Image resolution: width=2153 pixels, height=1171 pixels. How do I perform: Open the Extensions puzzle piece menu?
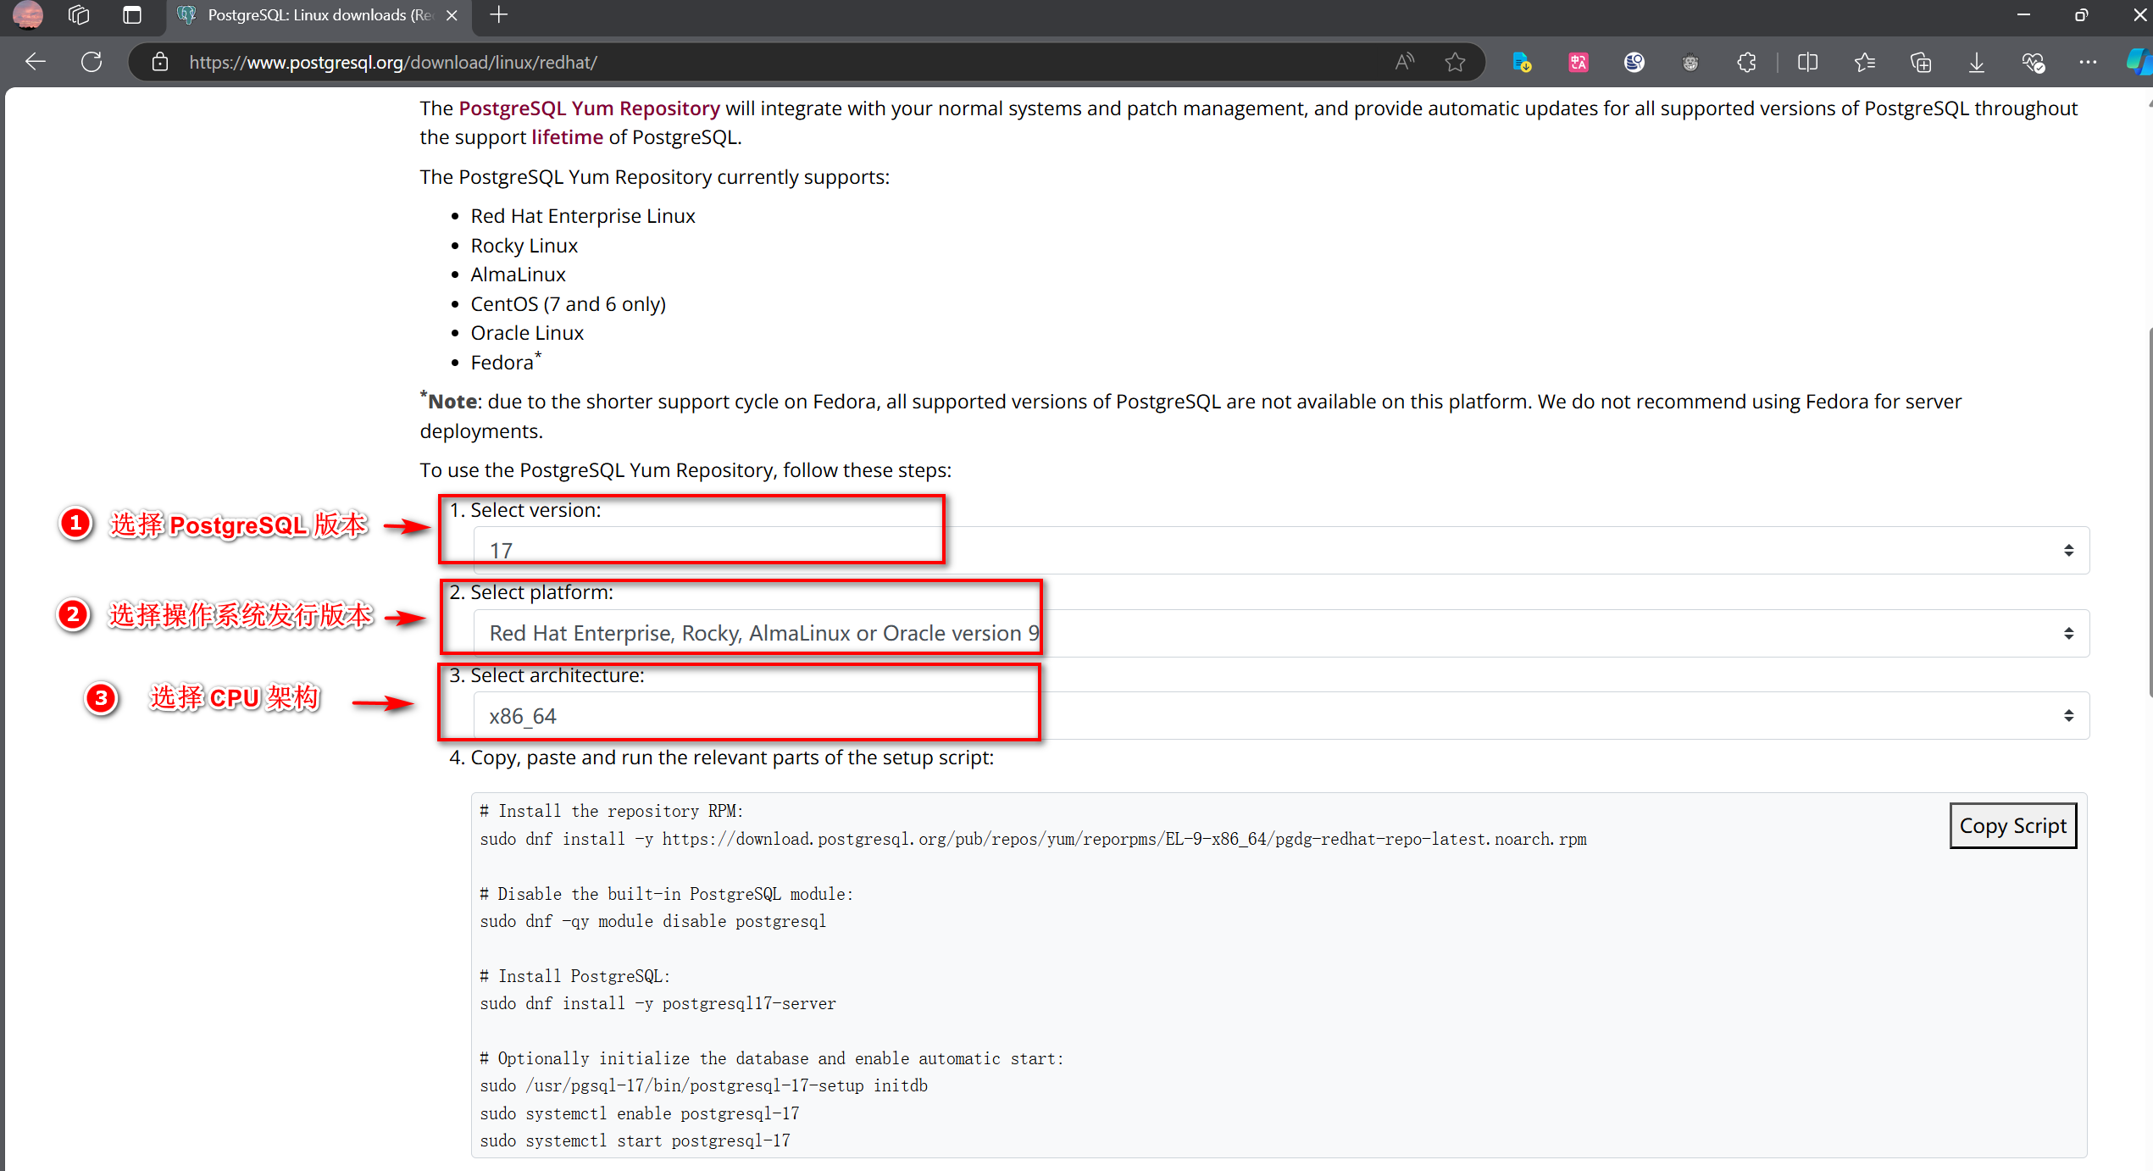[x=1746, y=62]
